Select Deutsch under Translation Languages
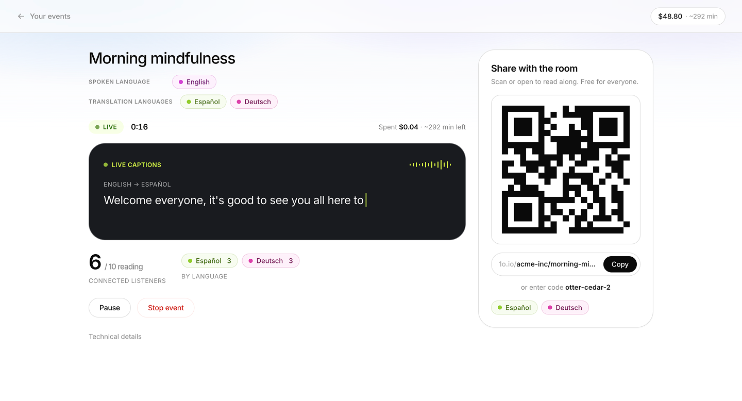The width and height of the screenshot is (742, 401). [254, 102]
